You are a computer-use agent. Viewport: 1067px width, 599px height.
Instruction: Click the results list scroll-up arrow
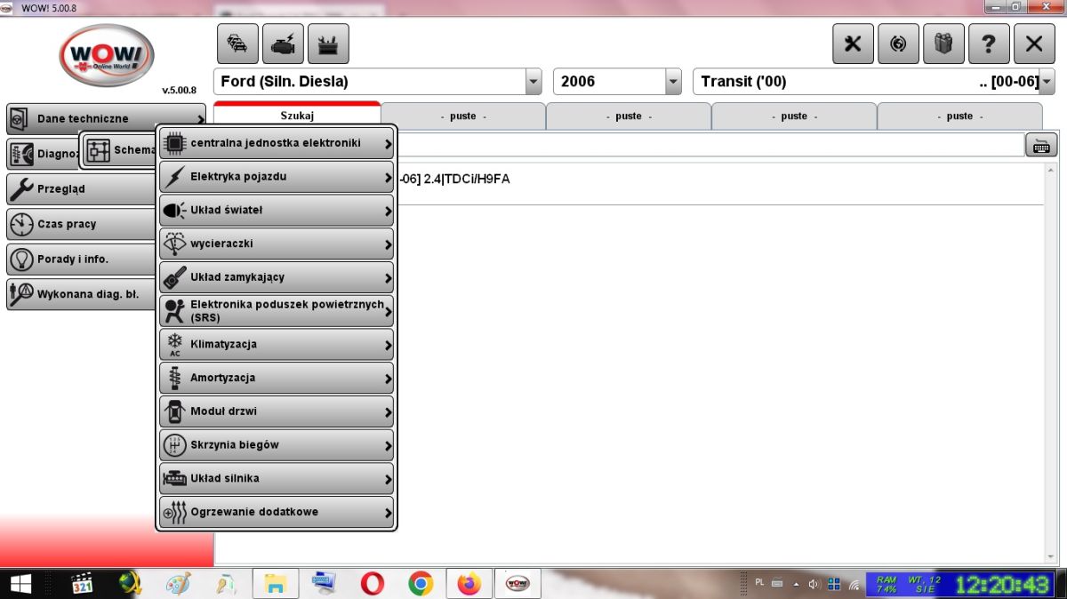coord(1050,170)
